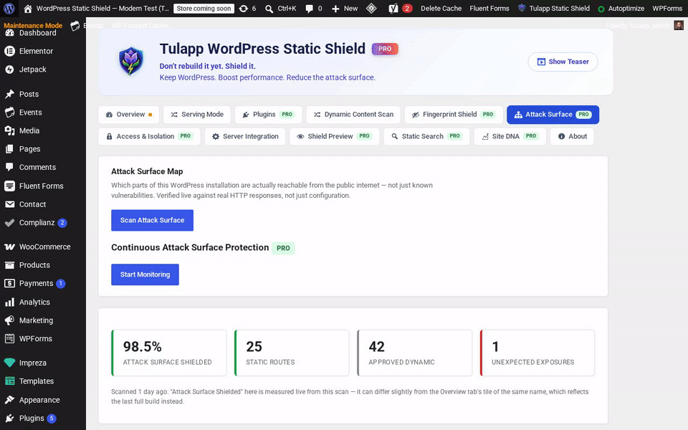
Task: Click the Yoast icon with 2 badge
Action: click(393, 9)
